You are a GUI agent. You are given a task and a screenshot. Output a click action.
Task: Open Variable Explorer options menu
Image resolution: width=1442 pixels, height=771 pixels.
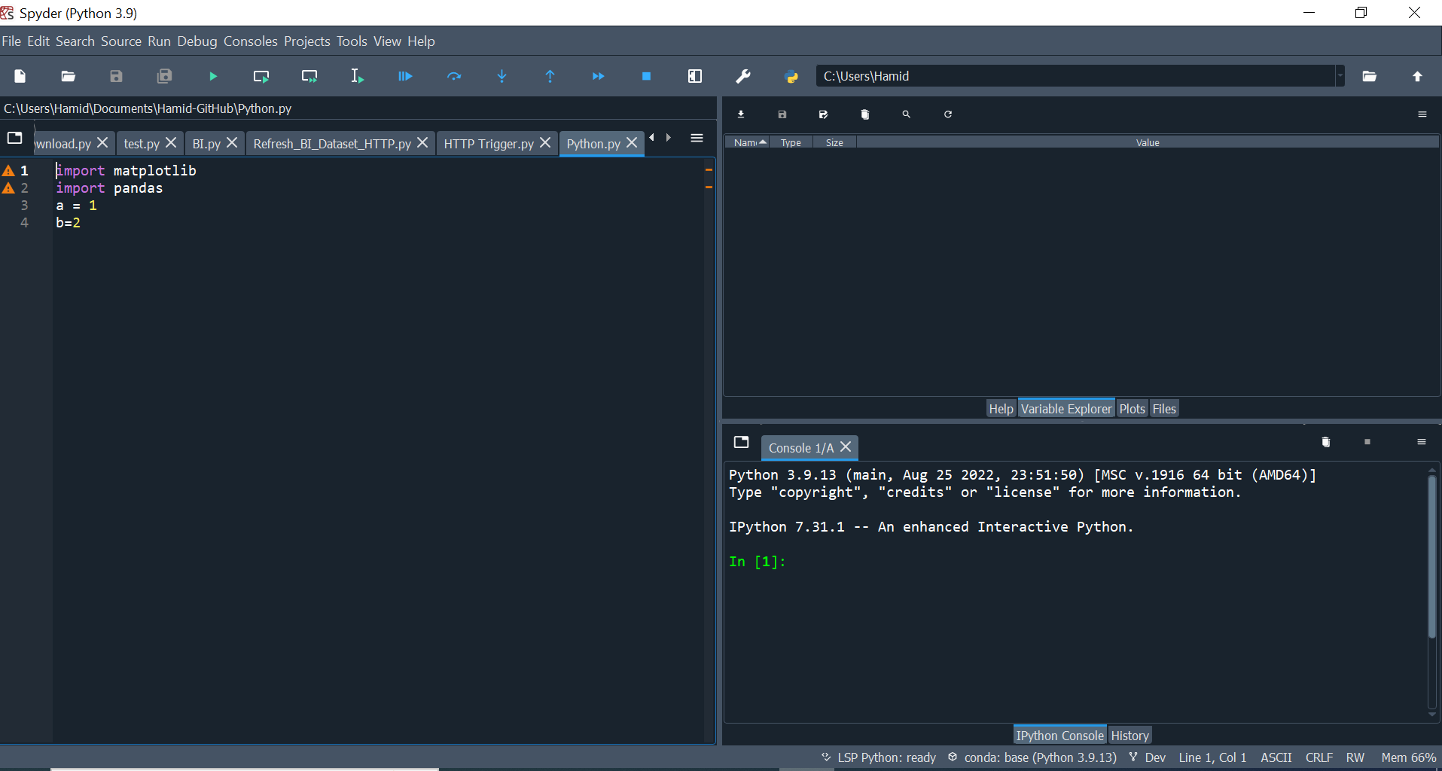tap(1422, 114)
